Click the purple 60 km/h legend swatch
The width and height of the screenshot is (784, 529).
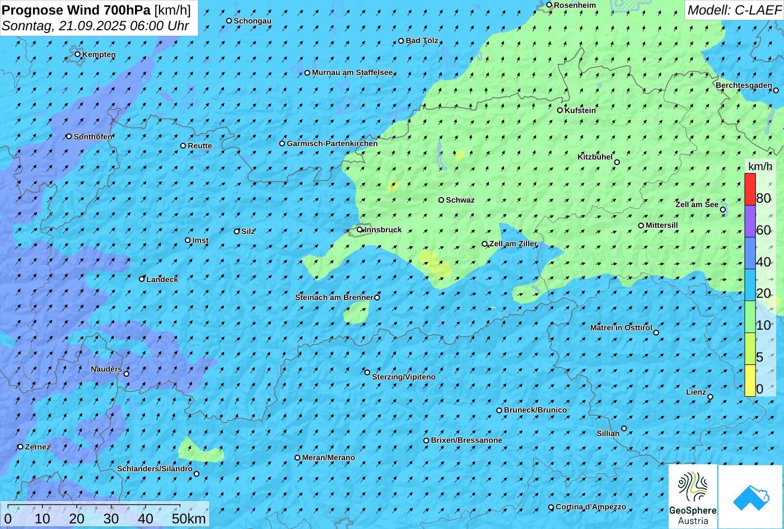tap(750, 221)
